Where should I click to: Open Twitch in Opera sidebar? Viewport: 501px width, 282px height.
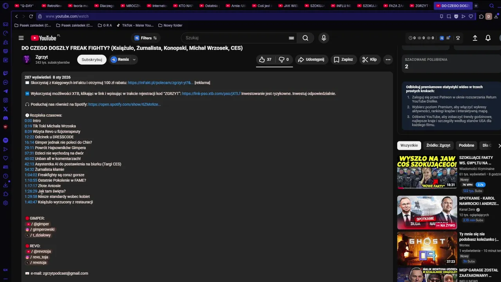click(x=5, y=73)
